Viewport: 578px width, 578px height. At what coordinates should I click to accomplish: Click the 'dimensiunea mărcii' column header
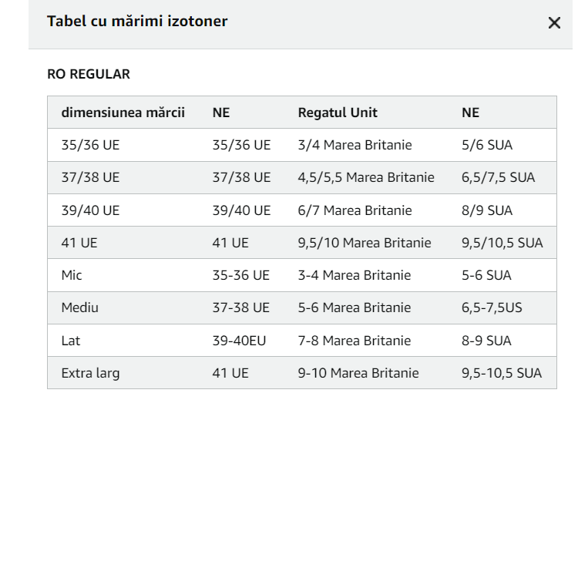(x=123, y=113)
